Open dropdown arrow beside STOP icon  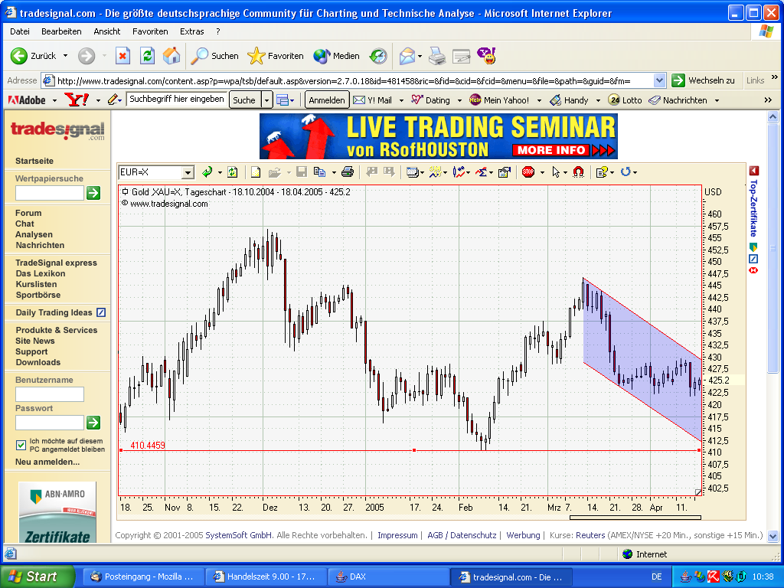click(x=542, y=172)
